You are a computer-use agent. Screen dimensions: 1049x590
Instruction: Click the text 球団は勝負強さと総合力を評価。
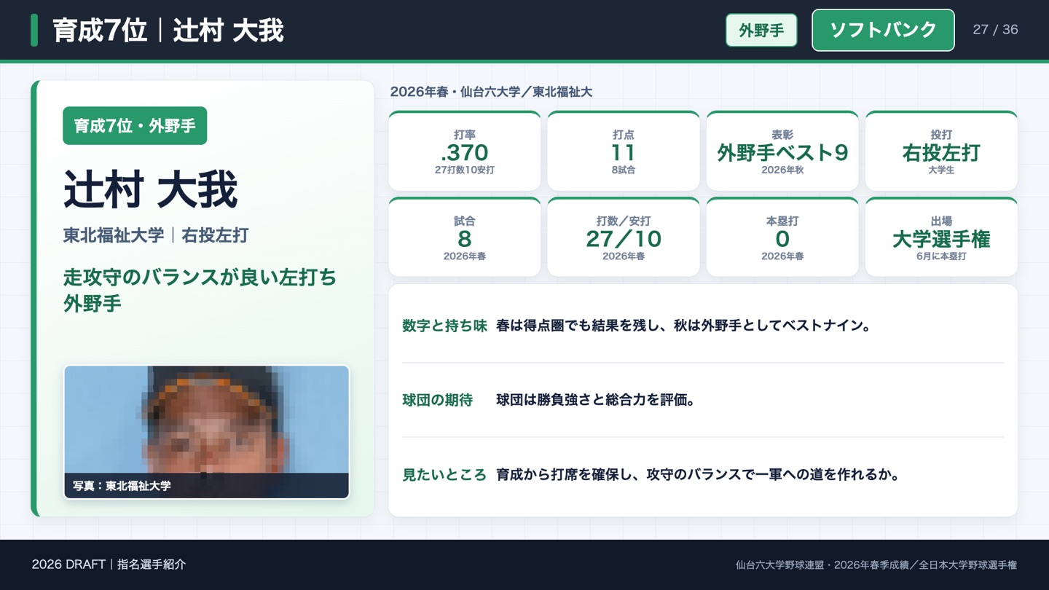pyautogui.click(x=595, y=400)
